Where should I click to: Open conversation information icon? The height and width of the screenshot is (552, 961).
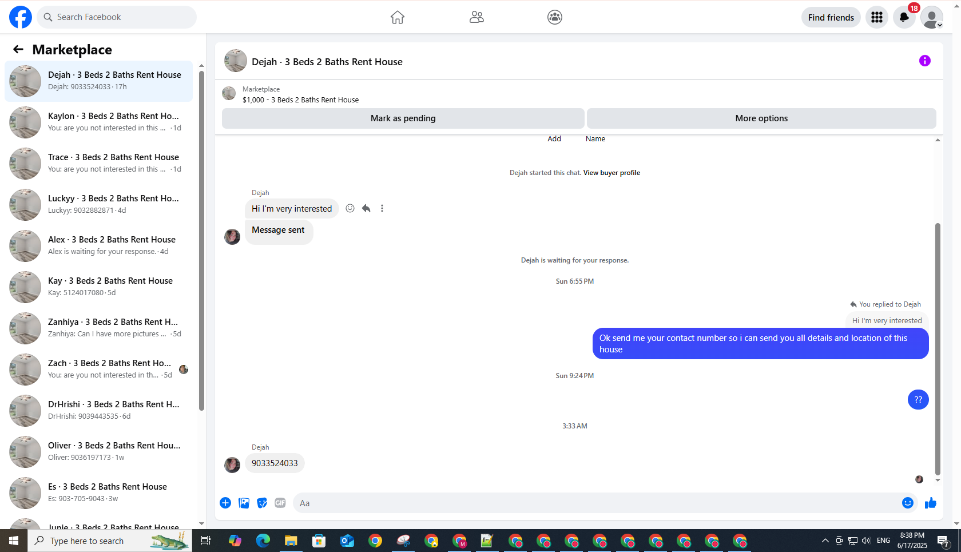pyautogui.click(x=925, y=61)
